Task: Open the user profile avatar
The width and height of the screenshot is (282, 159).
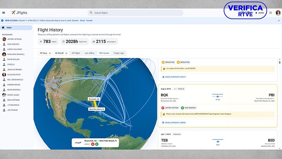Action: [x=278, y=13]
